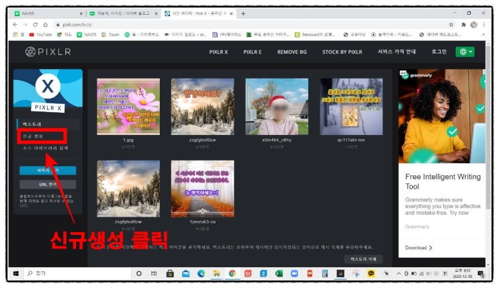Screen dimensions: 499x288
Task: Open the Windows Start menu
Action: click(x=16, y=273)
